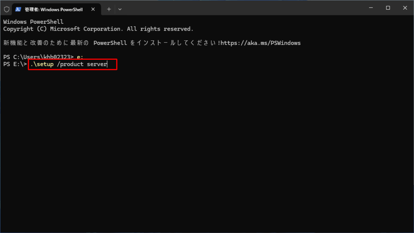Click the https://aka.ms/PSWindows link
This screenshot has width=414, height=233.
coord(261,43)
